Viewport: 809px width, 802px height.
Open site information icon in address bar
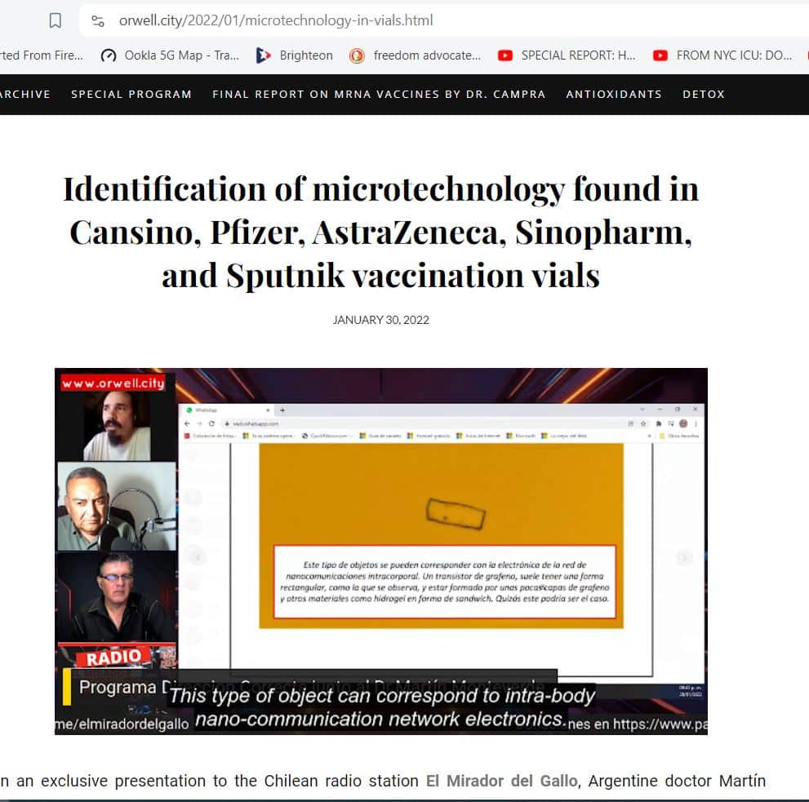[97, 20]
